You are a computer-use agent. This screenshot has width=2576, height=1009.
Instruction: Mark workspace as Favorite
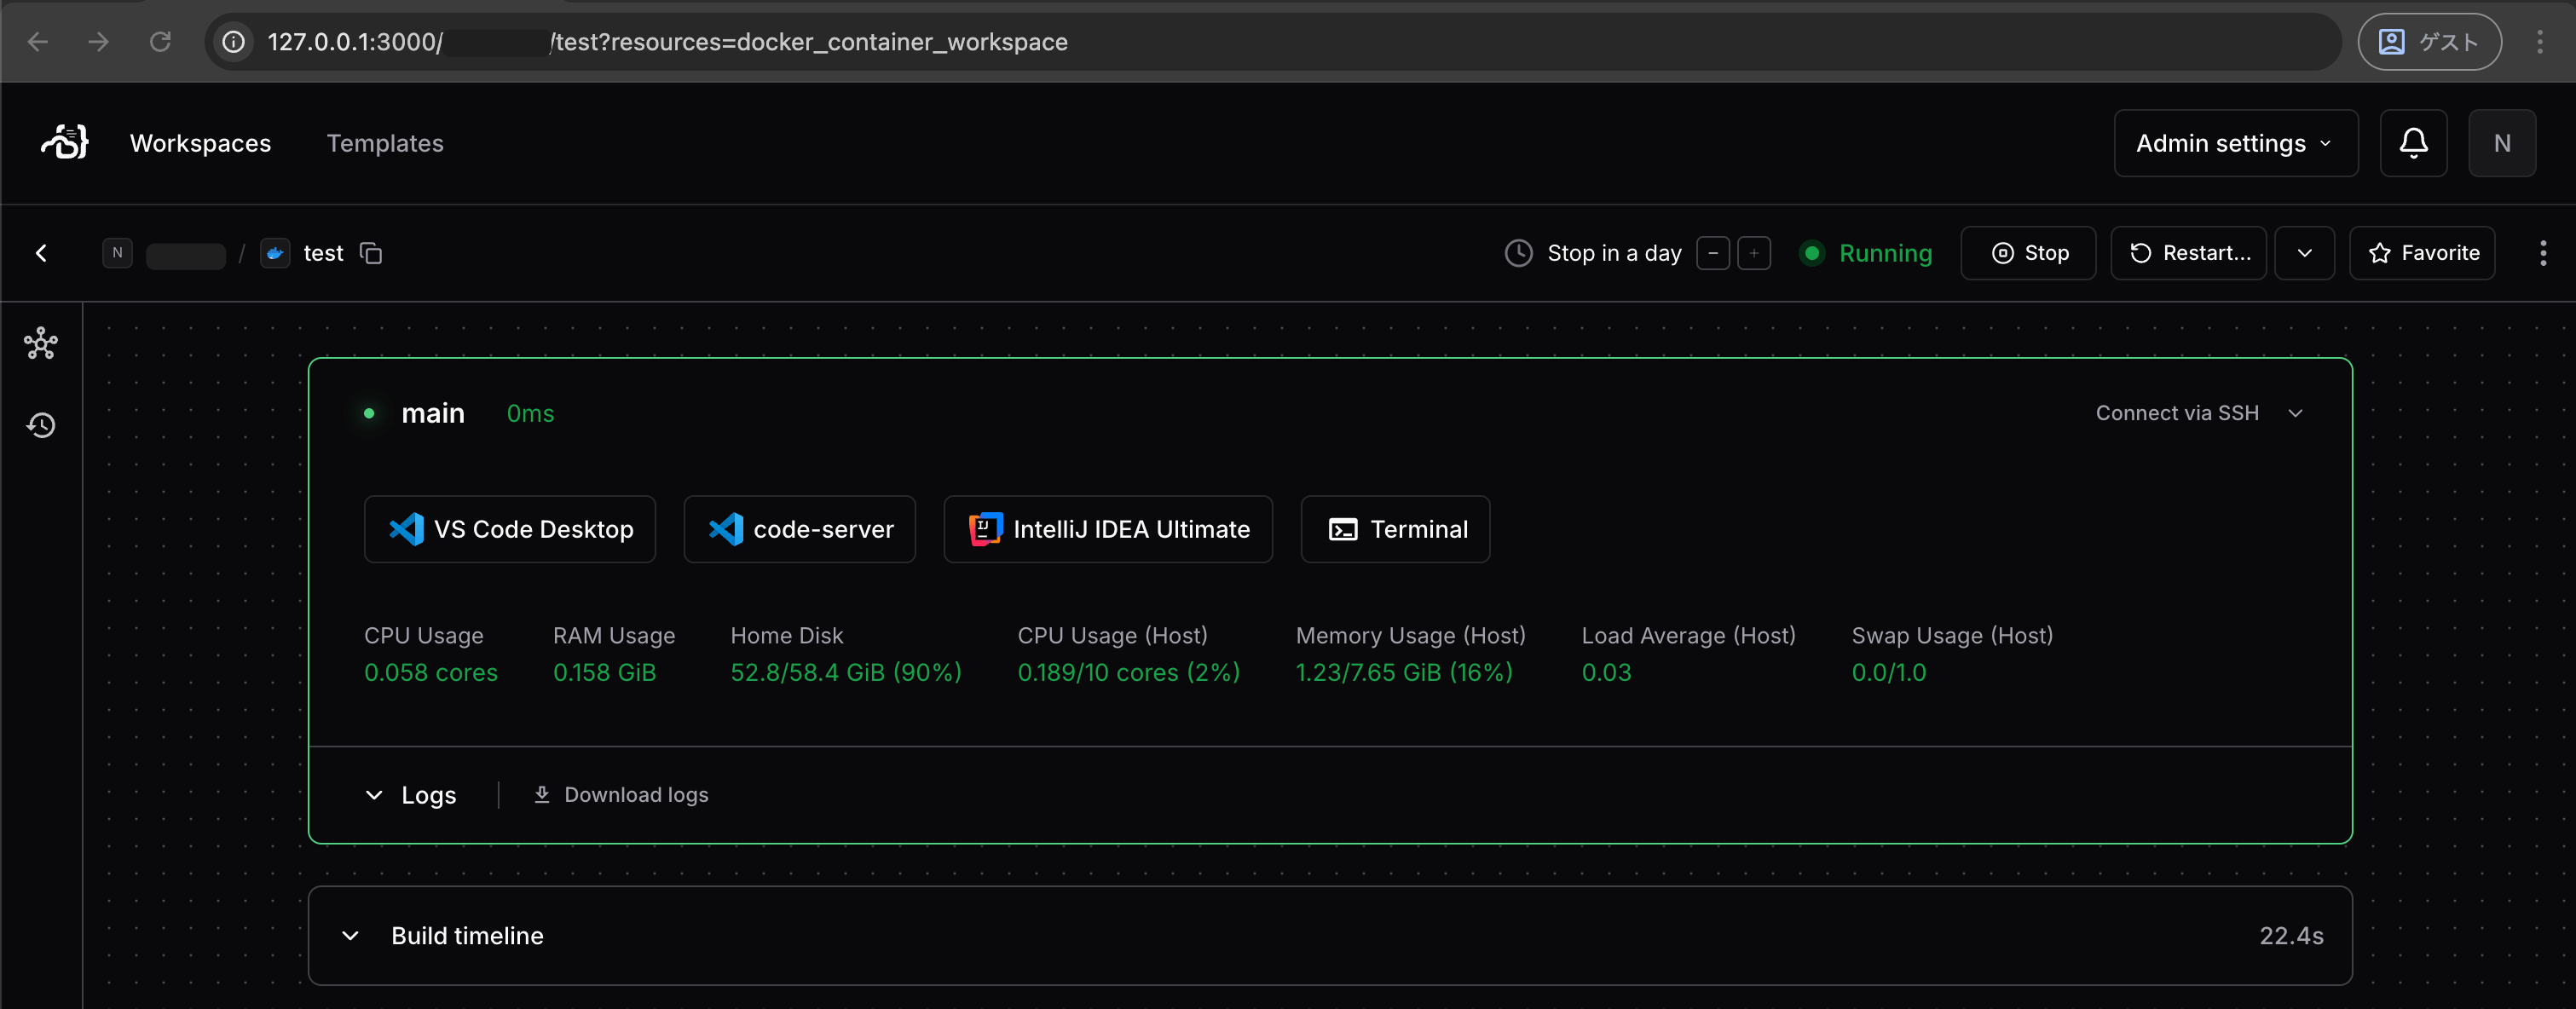click(2422, 253)
